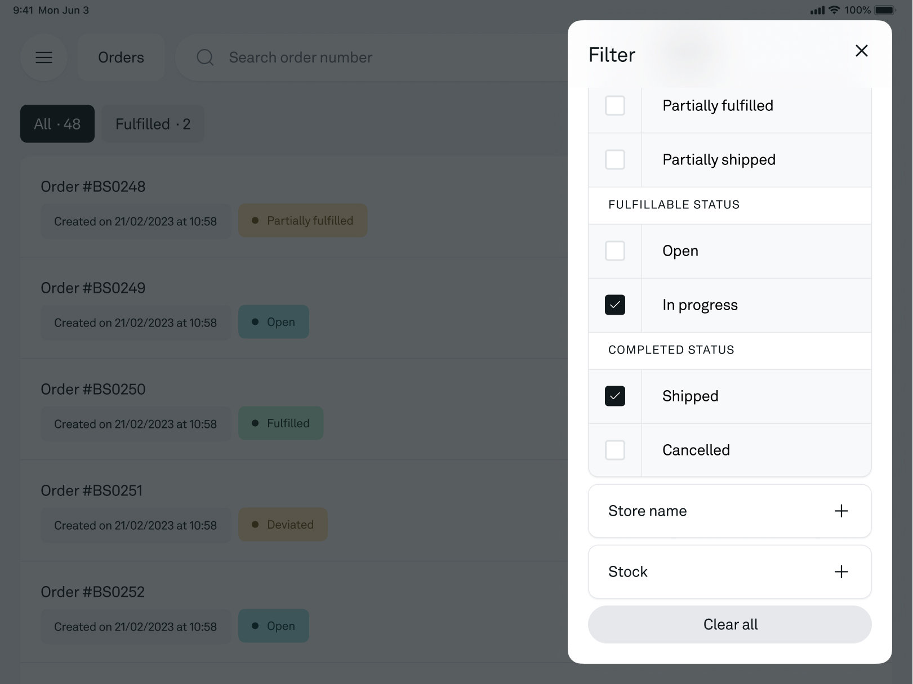Expand the Stock filter
Screen dimensions: 913x684
click(x=730, y=572)
